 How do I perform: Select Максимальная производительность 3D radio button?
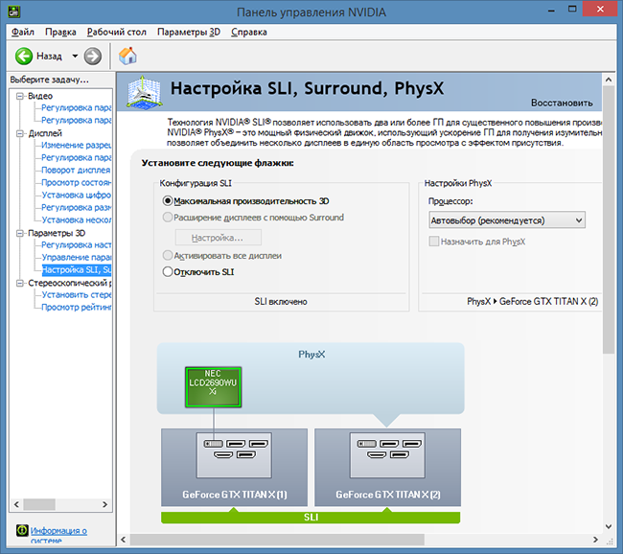pyautogui.click(x=168, y=201)
